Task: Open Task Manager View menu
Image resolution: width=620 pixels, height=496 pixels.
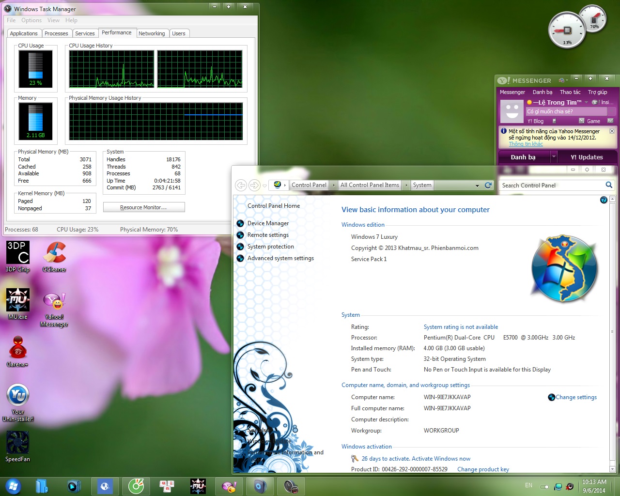Action: coord(53,20)
